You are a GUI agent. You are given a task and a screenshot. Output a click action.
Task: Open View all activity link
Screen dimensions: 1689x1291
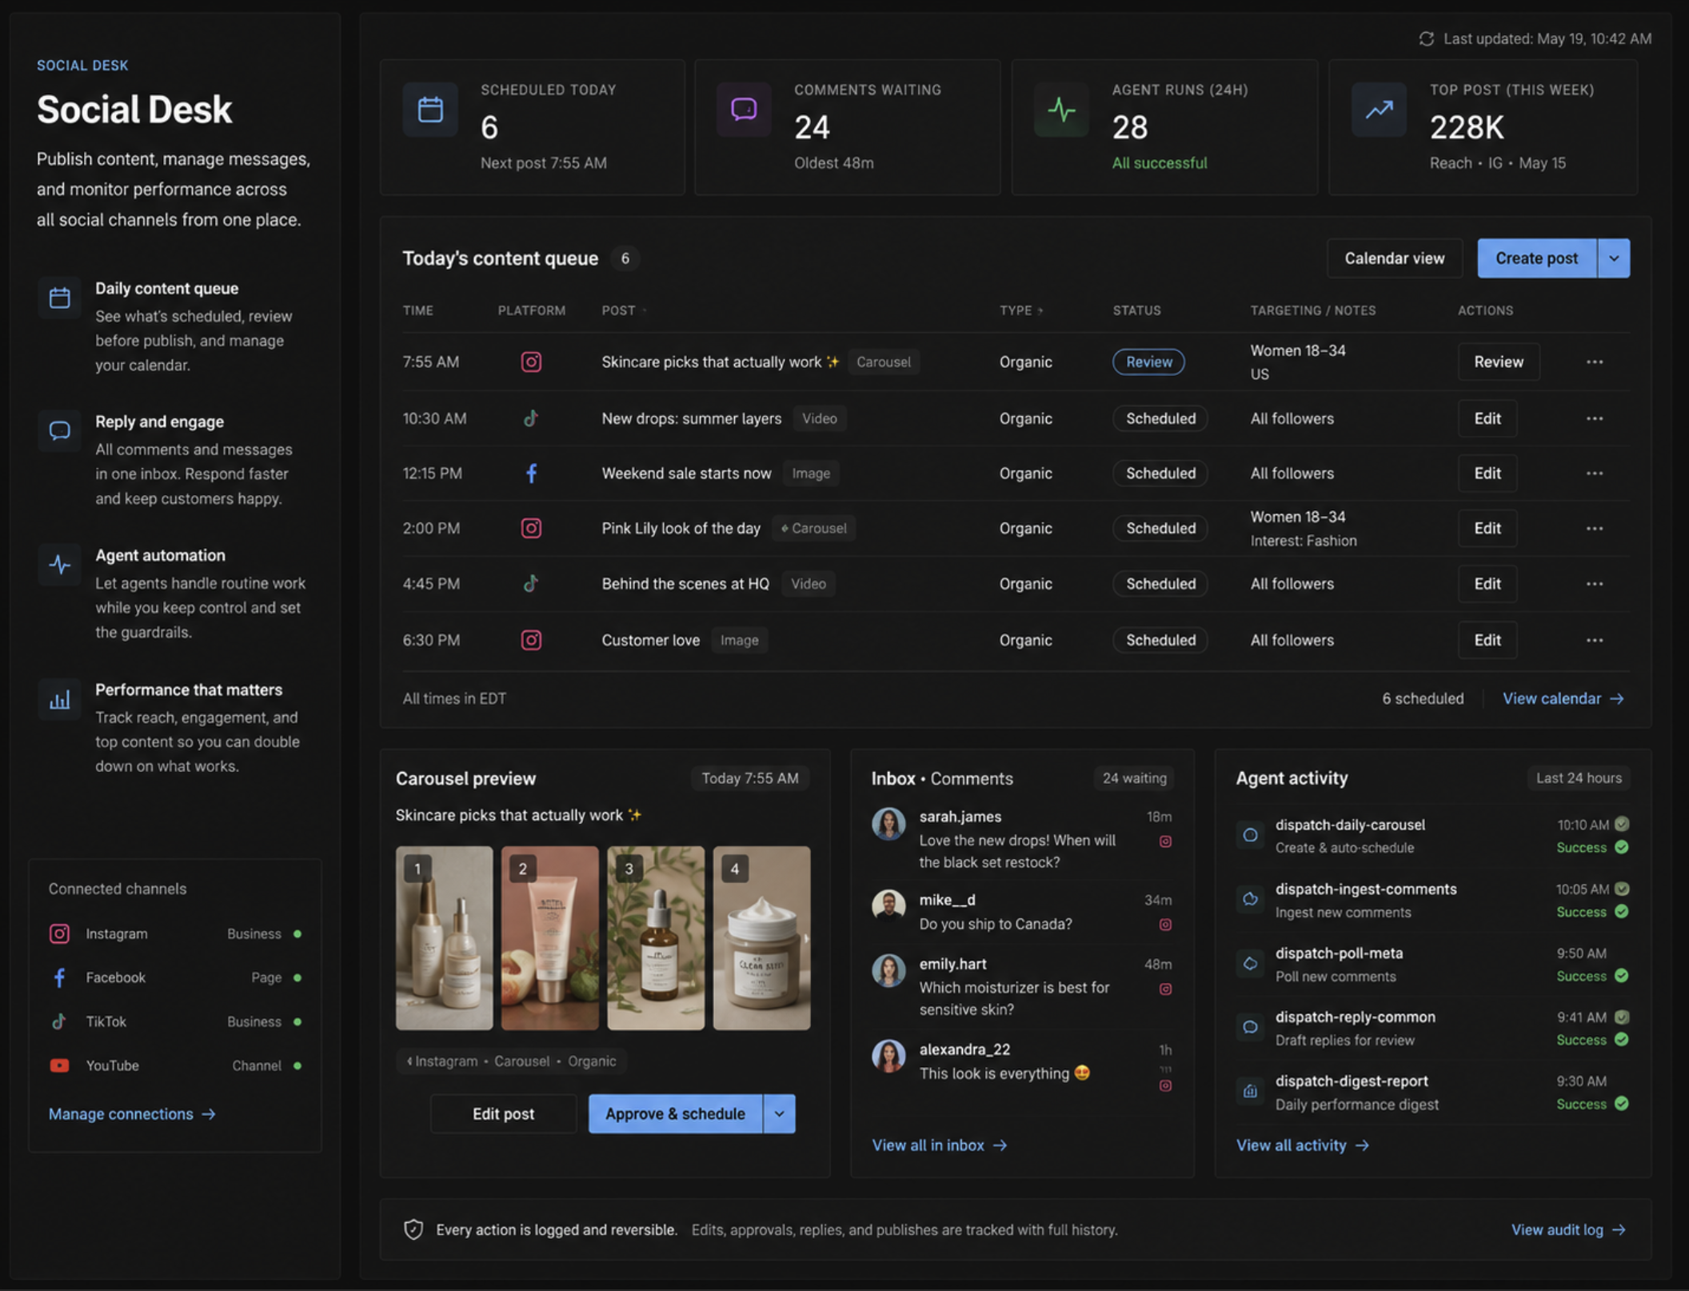pyautogui.click(x=1303, y=1145)
